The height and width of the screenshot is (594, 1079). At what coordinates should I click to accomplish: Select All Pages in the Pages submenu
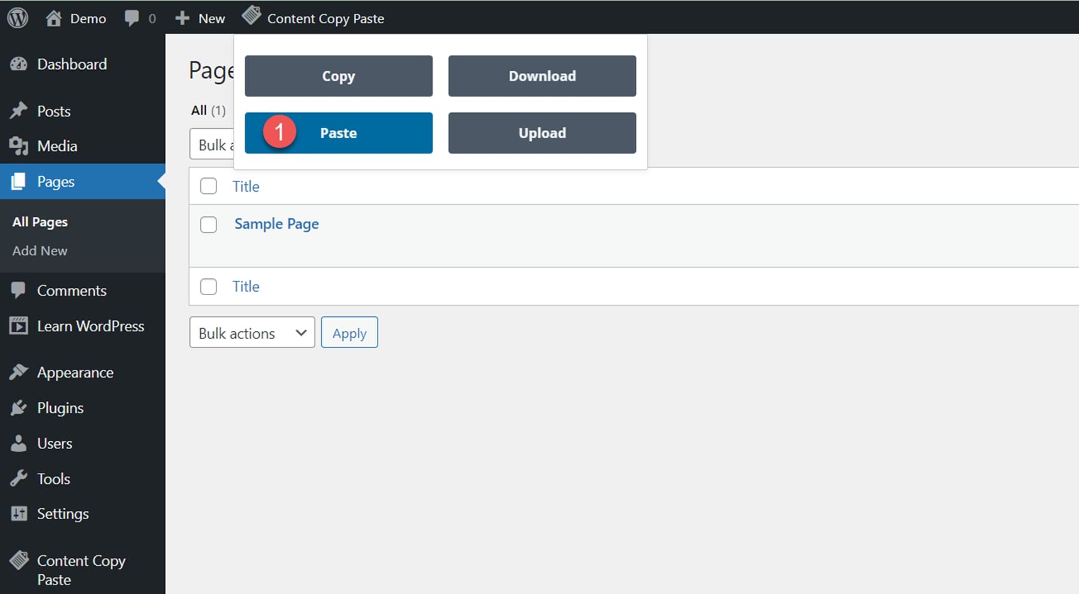tap(40, 222)
